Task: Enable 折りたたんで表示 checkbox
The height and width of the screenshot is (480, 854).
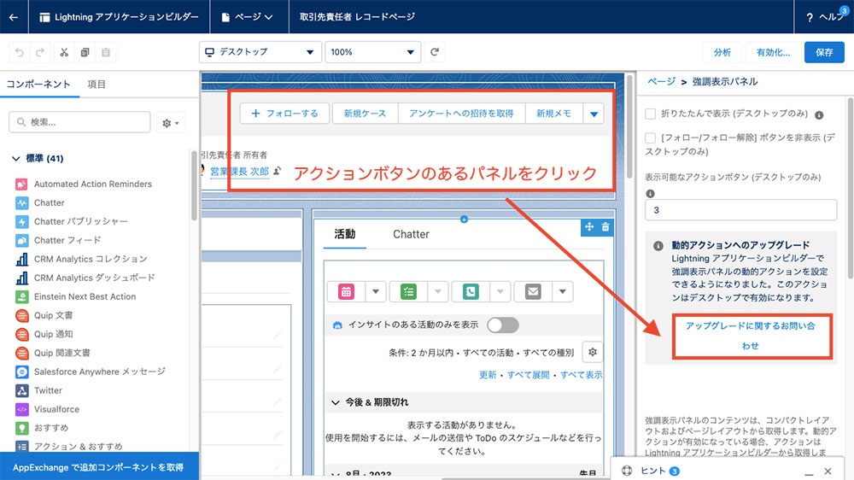Action: [651, 114]
